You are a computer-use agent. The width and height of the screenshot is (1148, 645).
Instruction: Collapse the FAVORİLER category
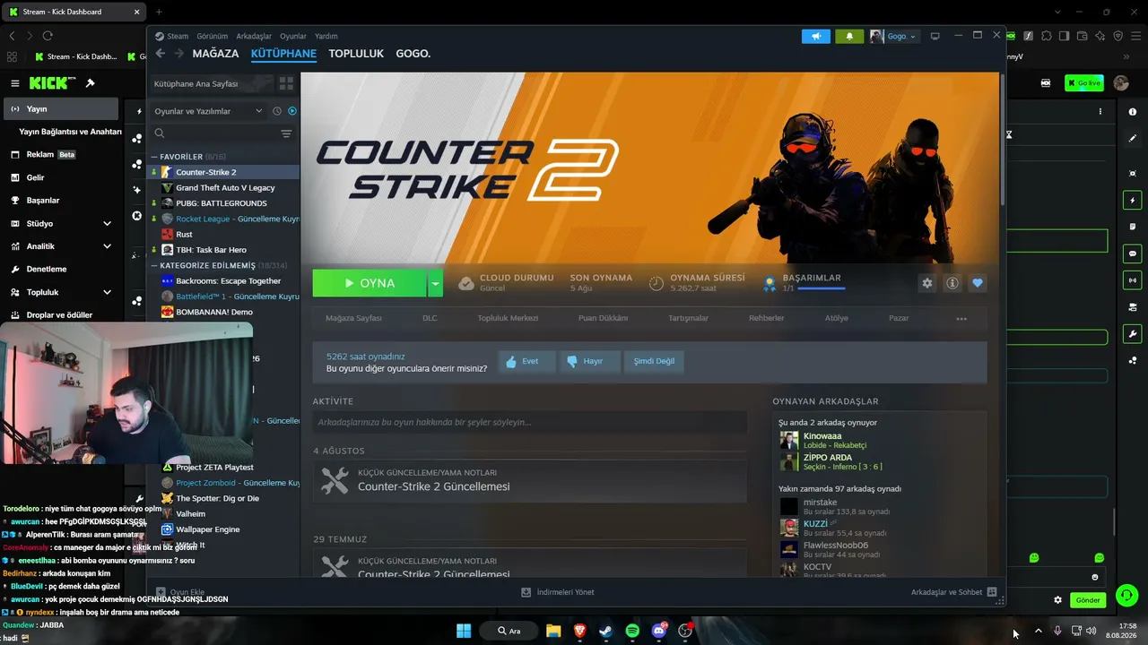coord(154,157)
